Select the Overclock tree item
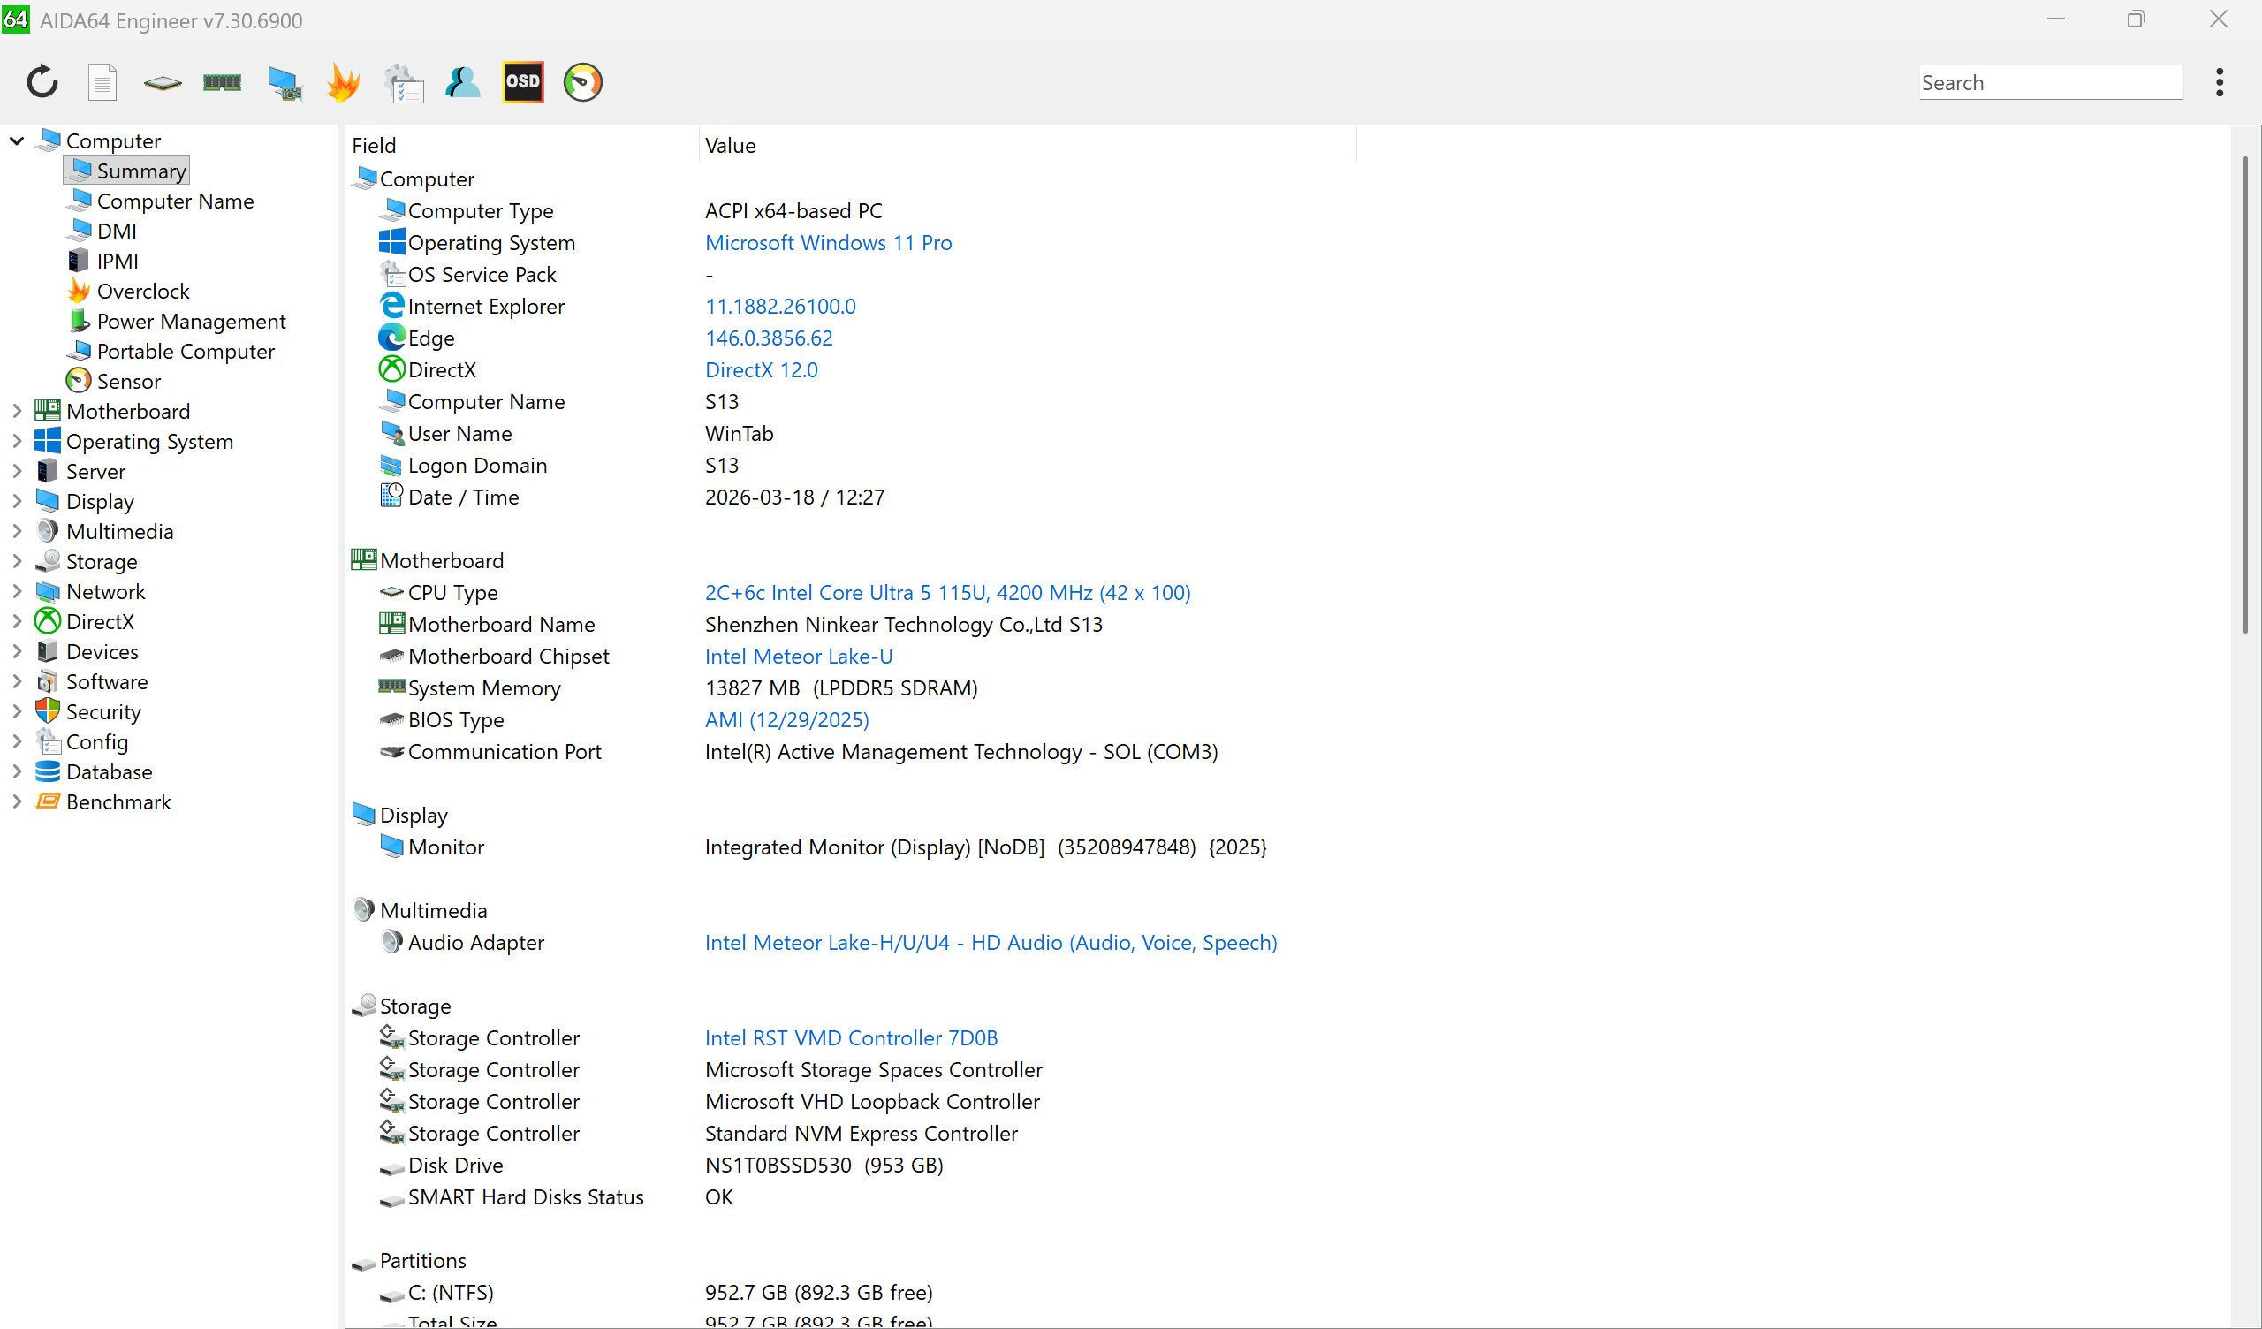Image resolution: width=2262 pixels, height=1329 pixels. (x=143, y=291)
